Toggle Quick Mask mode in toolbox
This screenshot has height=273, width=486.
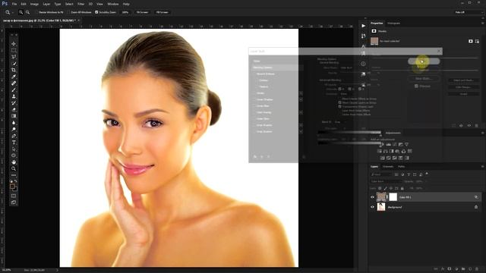pyautogui.click(x=14, y=196)
